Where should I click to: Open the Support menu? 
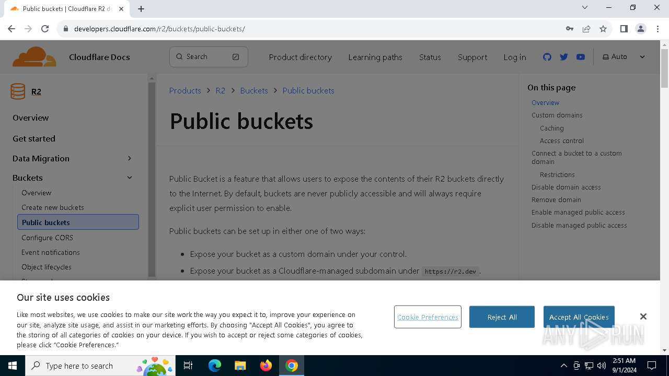[x=472, y=57]
